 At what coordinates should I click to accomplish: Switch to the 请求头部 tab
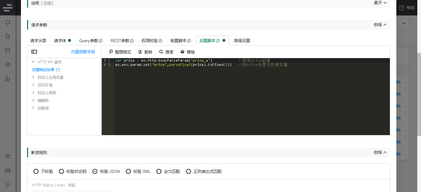coord(38,41)
